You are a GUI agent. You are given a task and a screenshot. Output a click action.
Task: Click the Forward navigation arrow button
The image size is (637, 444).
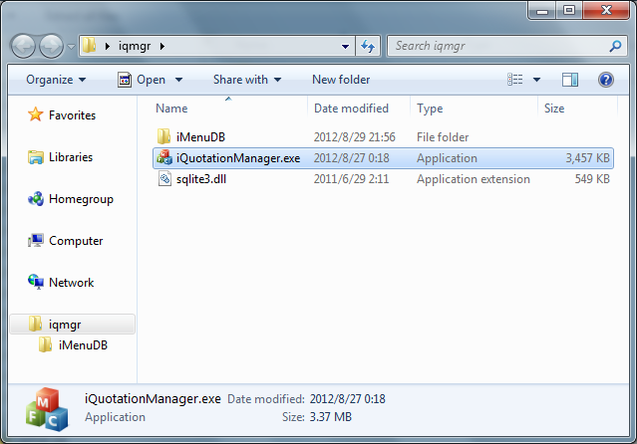click(51, 46)
